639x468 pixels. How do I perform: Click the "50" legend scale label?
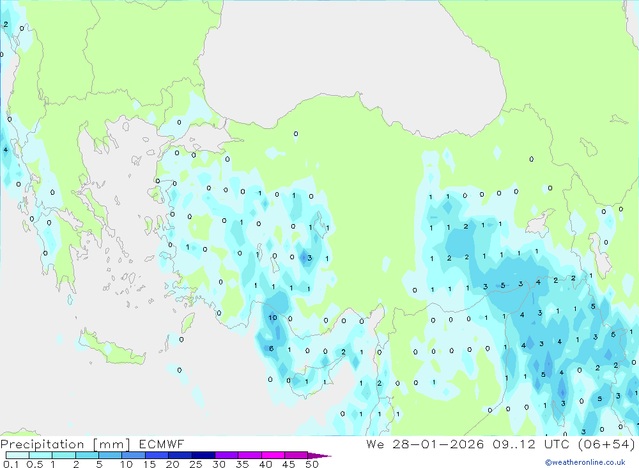click(x=312, y=464)
